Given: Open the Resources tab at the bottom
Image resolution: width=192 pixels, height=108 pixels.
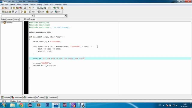Looking at the screenshot, I should point(17,97).
